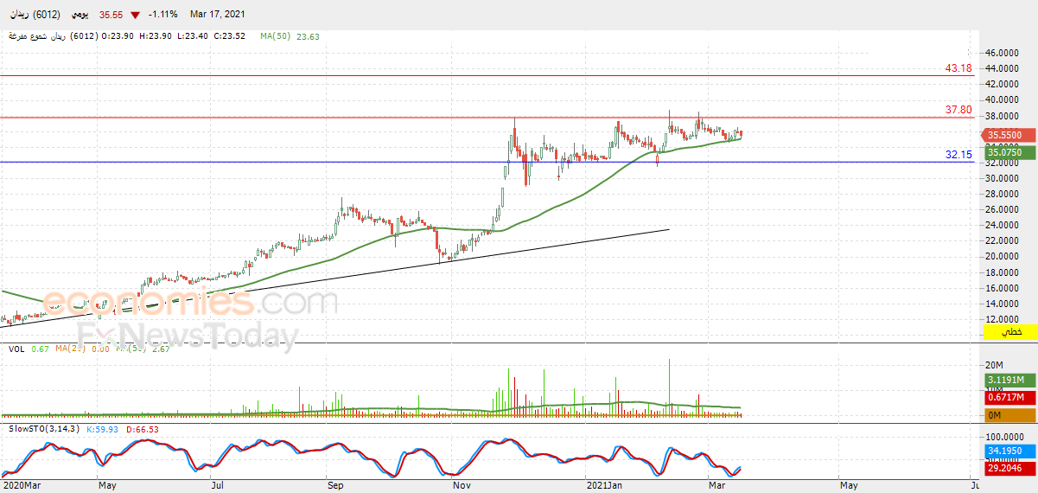Click the "L:23.40" low price readout
The width and height of the screenshot is (1038, 493).
click(194, 36)
